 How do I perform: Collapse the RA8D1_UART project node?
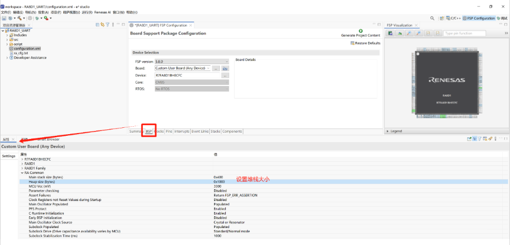(x=3, y=31)
